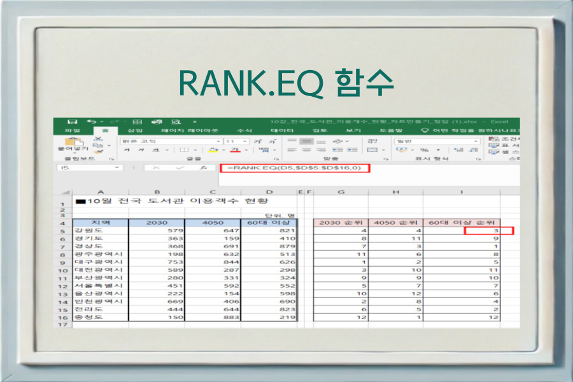Select cell with value 879

269,246
